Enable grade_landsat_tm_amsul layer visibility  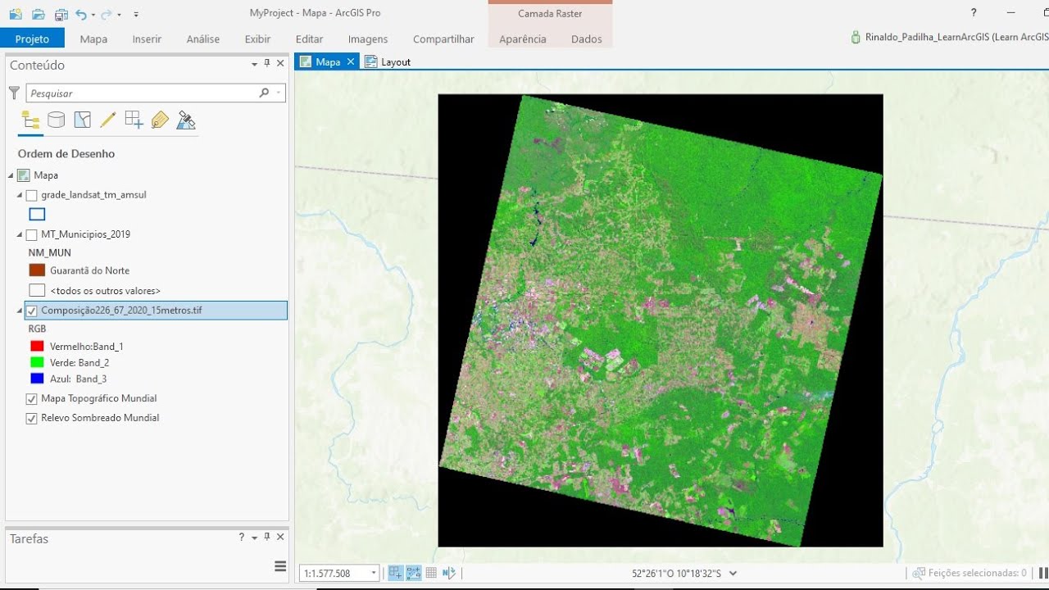(32, 195)
